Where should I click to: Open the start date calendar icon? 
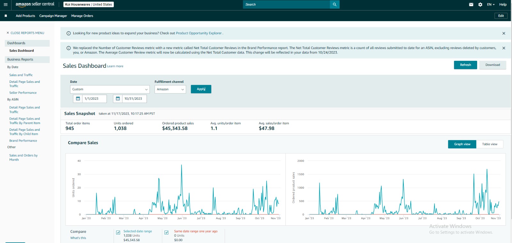tap(78, 98)
